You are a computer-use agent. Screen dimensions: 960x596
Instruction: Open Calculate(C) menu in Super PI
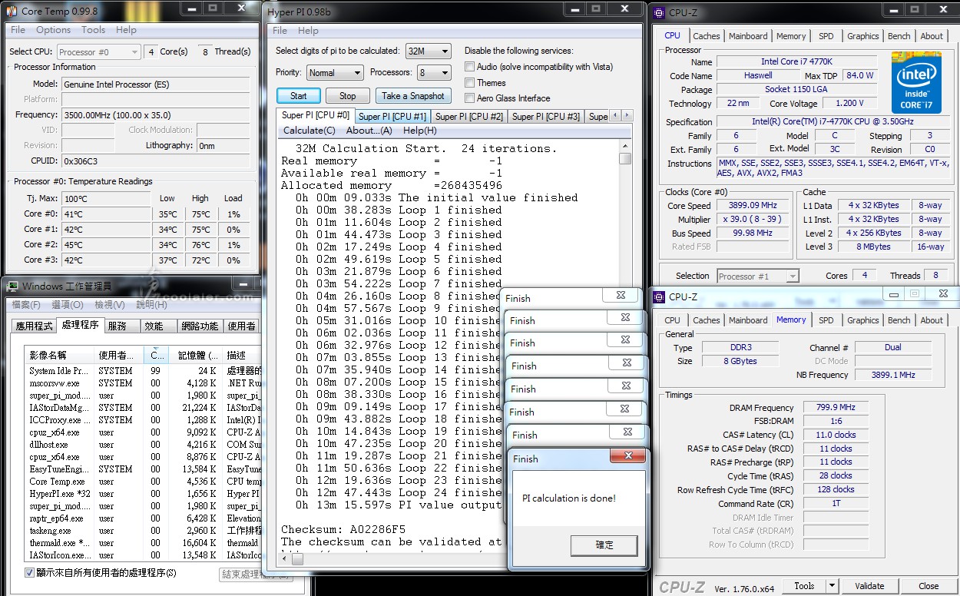[x=310, y=131]
